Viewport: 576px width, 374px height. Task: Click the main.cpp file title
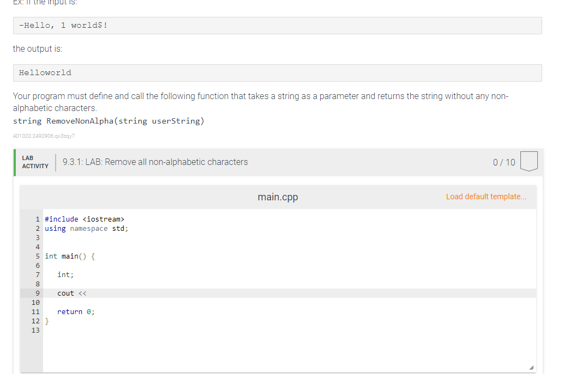coord(278,197)
